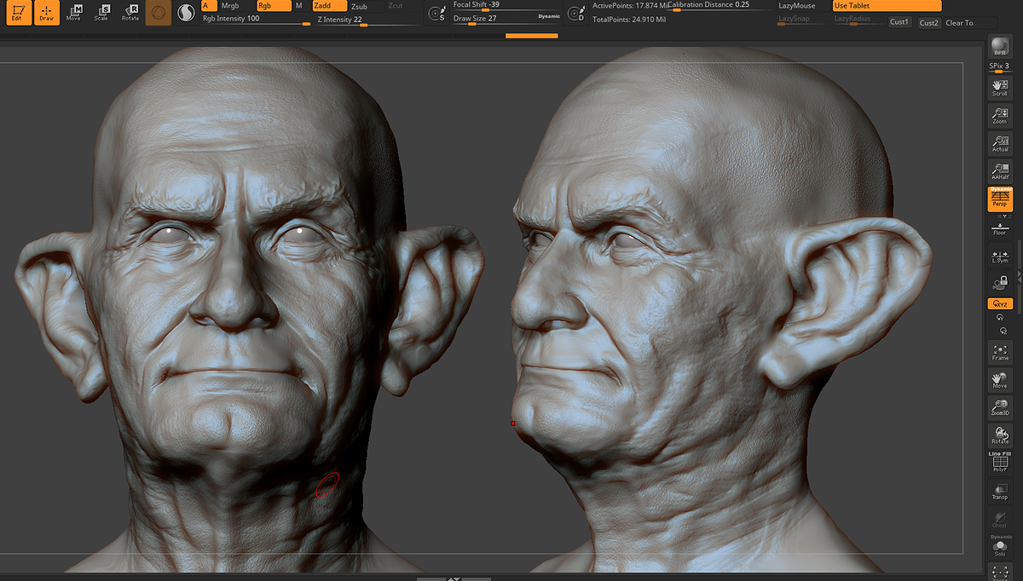
Task: Toggle Persp perspective view
Action: coord(1000,199)
